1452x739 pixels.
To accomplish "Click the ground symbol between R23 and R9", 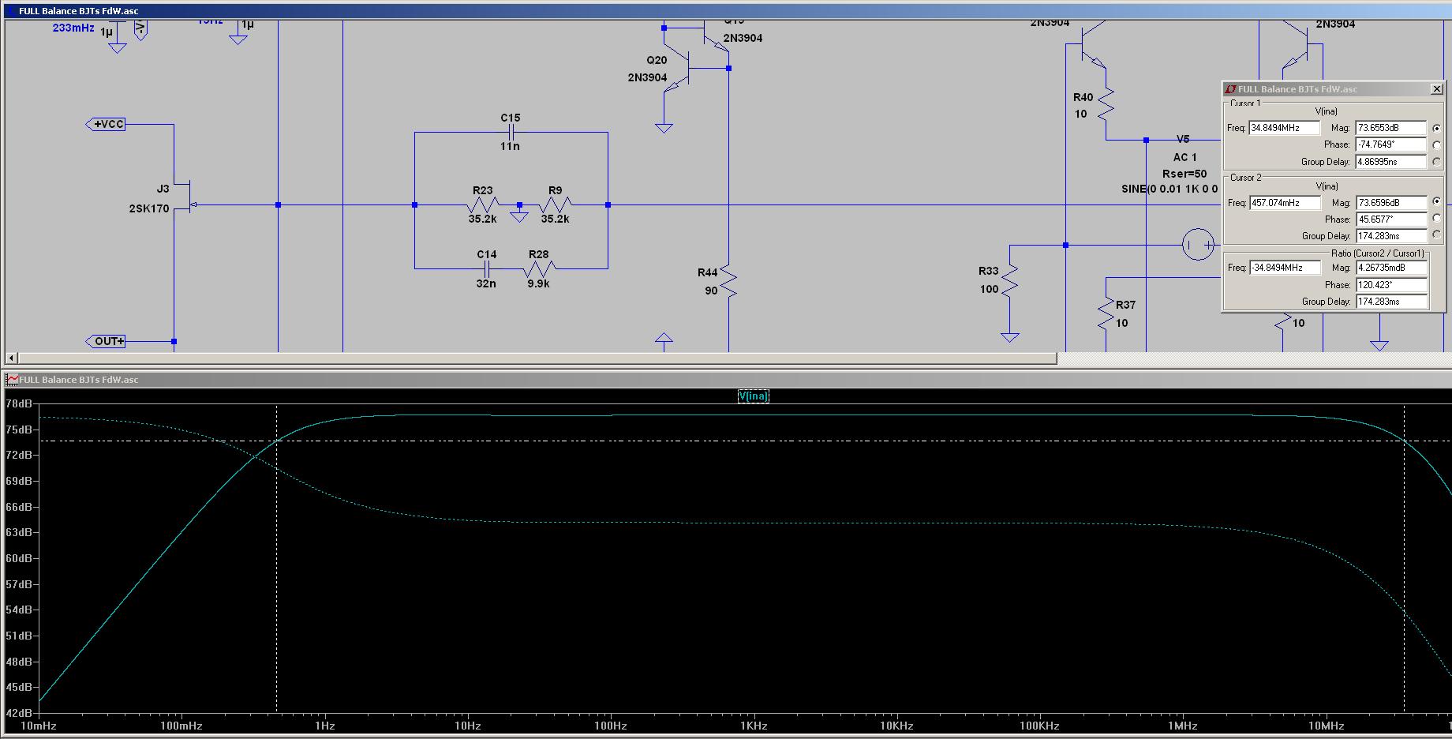I will (x=519, y=216).
